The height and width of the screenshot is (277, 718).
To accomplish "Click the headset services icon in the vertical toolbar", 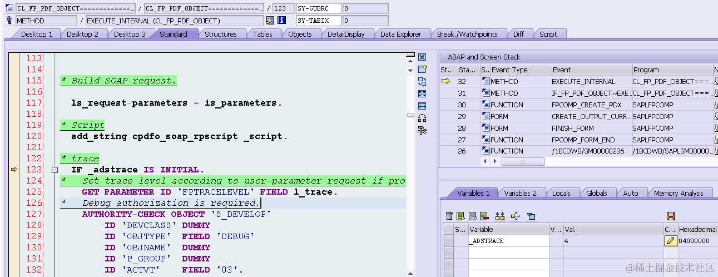I will point(422,118).
